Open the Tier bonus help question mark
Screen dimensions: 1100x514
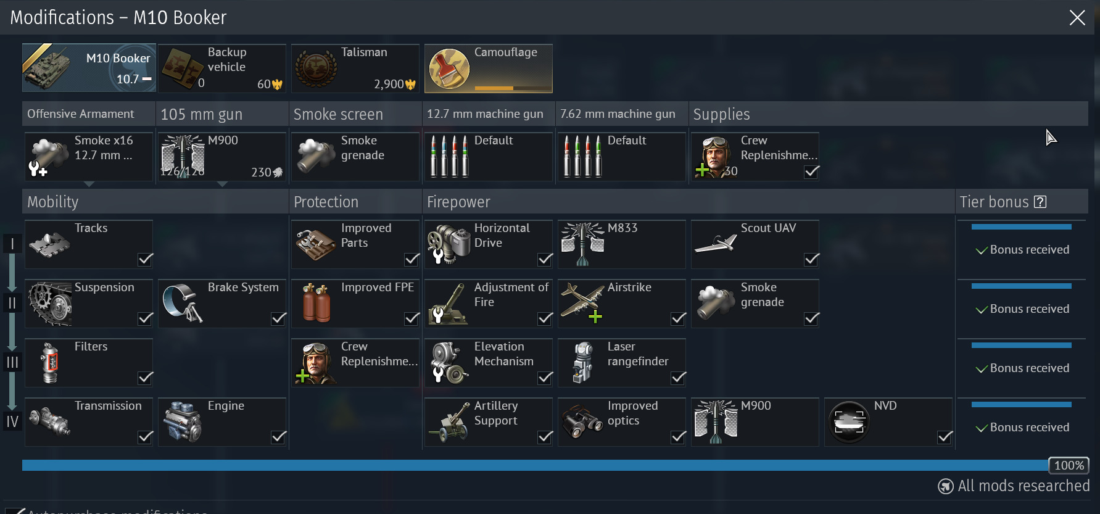pyautogui.click(x=1040, y=202)
